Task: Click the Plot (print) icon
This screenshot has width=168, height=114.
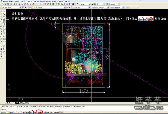Action: pos(11,4)
